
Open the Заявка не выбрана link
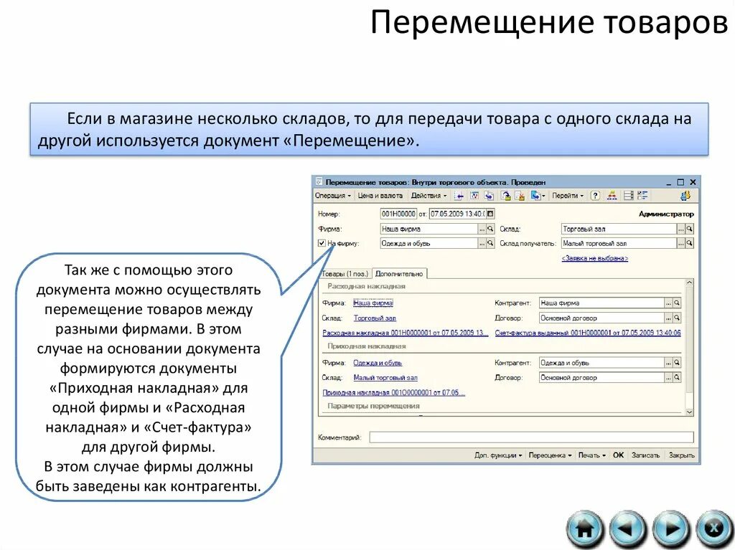tap(595, 258)
